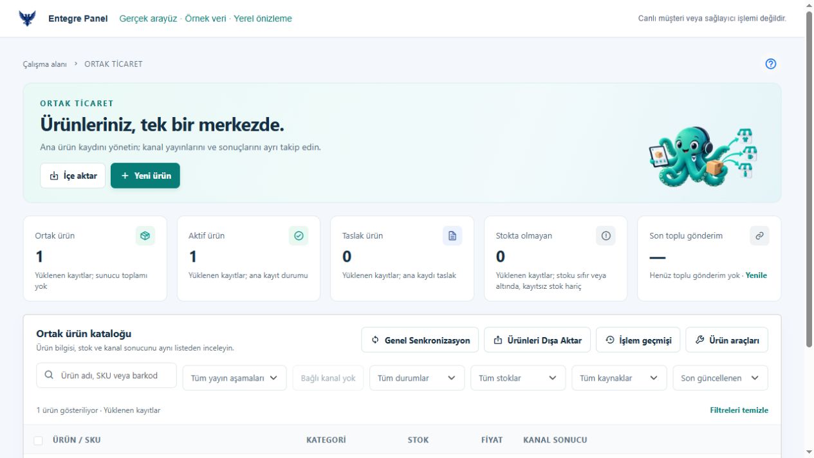814x458 pixels.
Task: Open the help question mark icon
Action: pyautogui.click(x=771, y=64)
